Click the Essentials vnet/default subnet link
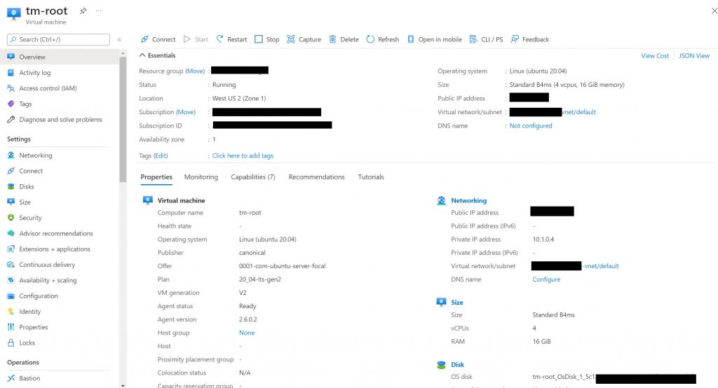 578,112
